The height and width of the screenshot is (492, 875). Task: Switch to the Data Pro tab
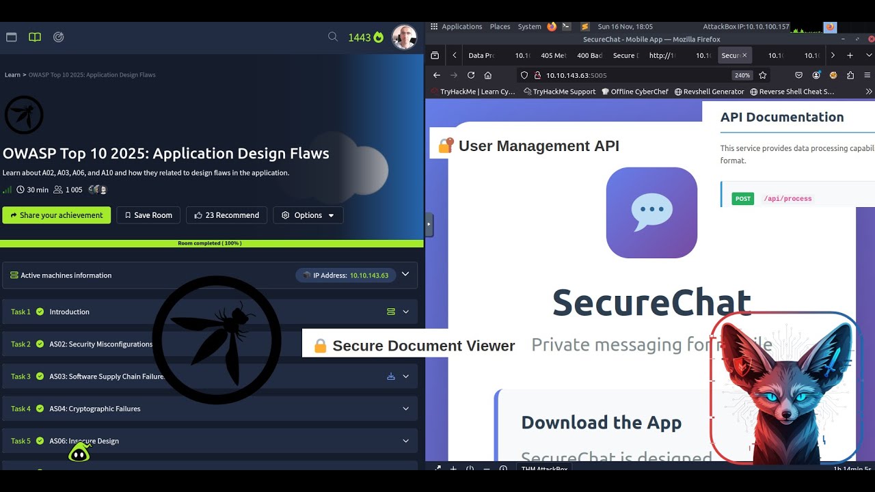point(481,55)
